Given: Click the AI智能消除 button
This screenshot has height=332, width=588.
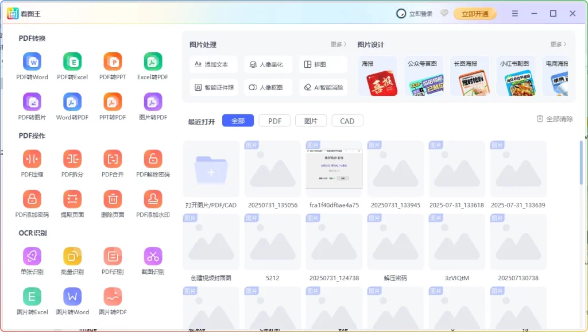Looking at the screenshot, I should 323,87.
